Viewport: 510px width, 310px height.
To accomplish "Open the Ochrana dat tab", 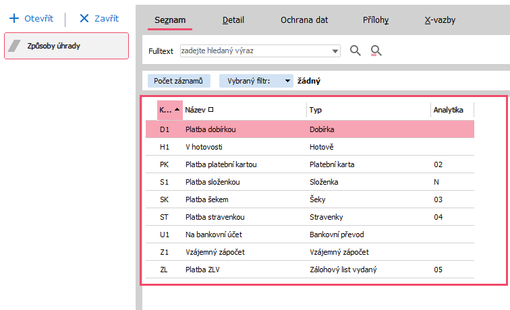I will [x=304, y=20].
